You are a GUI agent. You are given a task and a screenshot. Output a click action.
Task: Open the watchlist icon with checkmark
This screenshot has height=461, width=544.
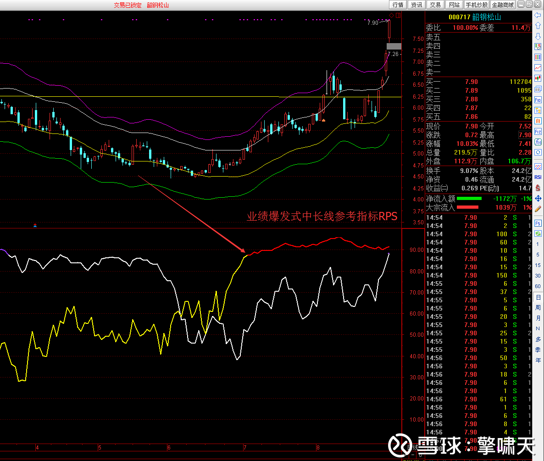pos(538,47)
